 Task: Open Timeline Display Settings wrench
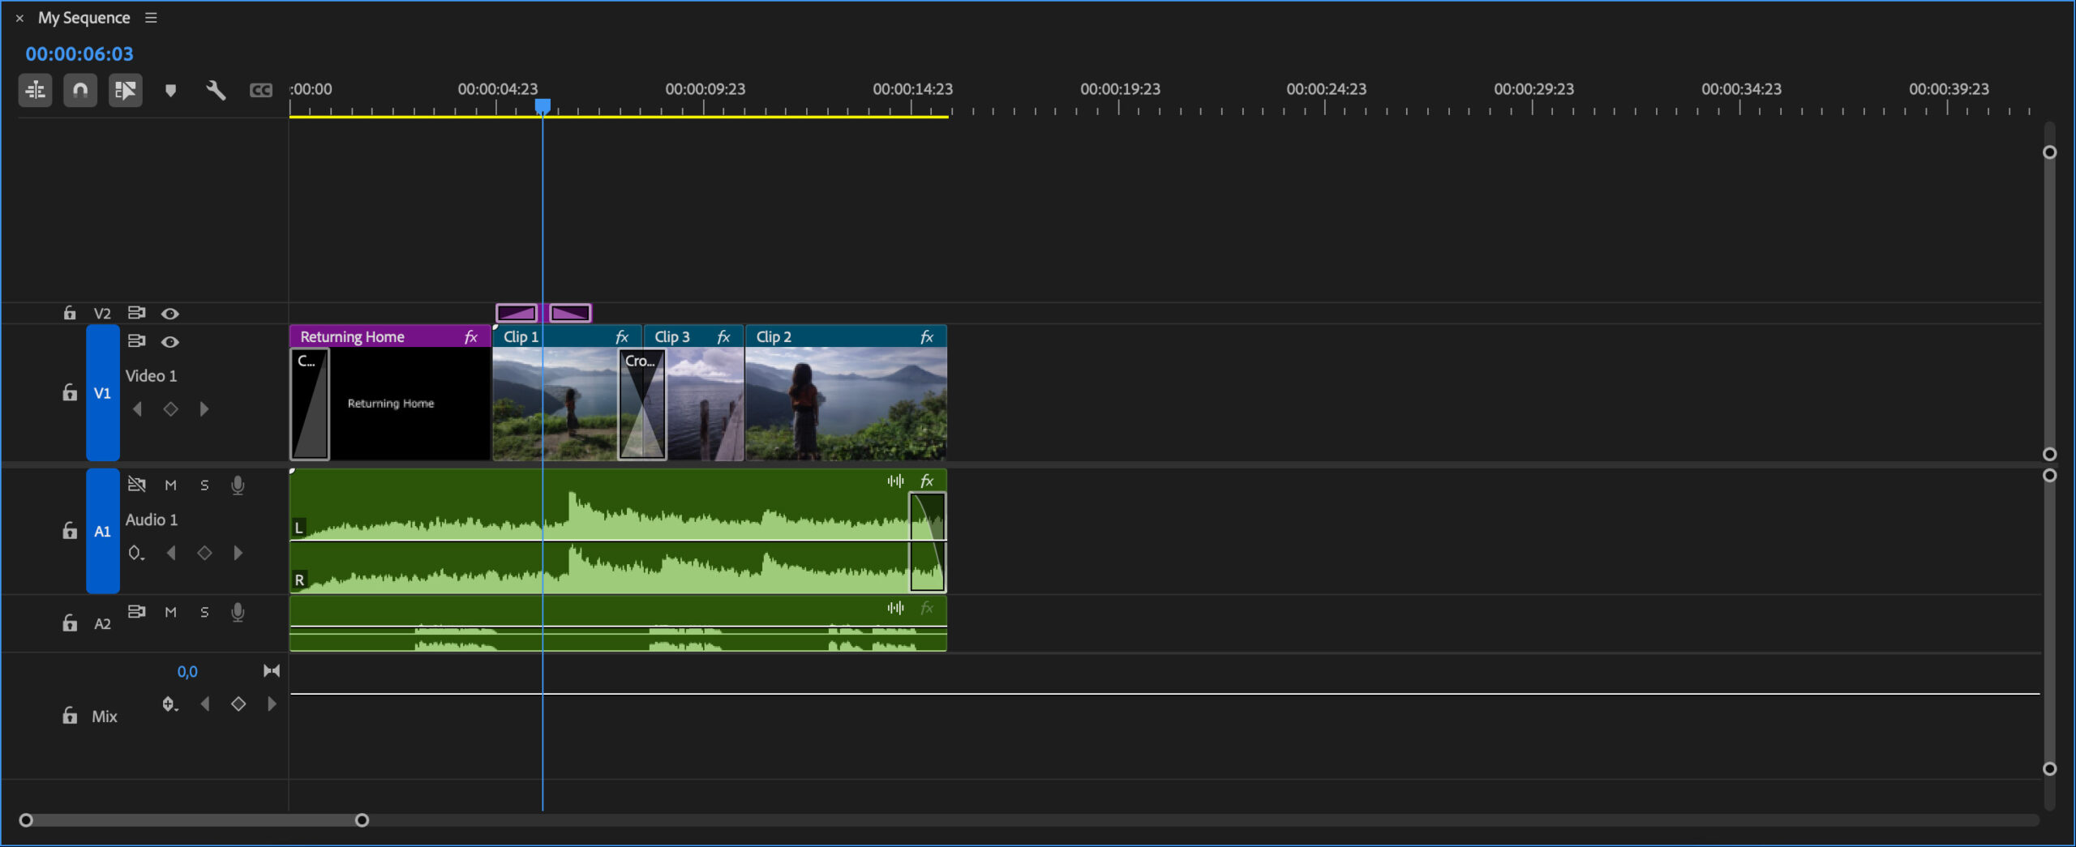[216, 90]
